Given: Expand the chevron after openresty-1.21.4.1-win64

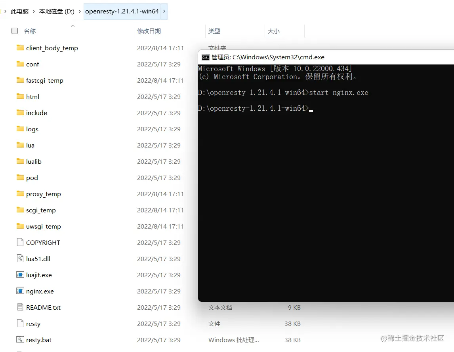Looking at the screenshot, I should tap(164, 11).
